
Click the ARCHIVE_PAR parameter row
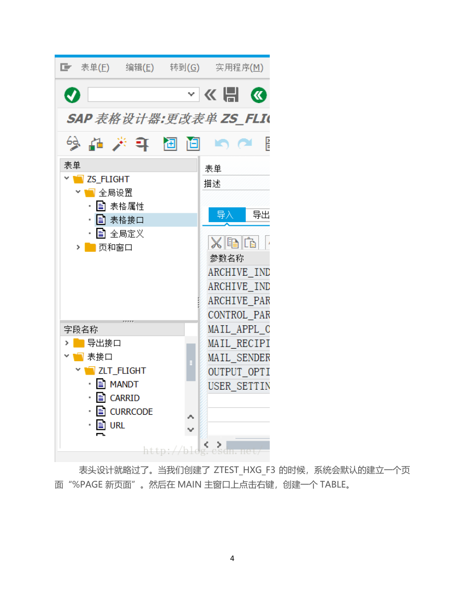coord(238,301)
